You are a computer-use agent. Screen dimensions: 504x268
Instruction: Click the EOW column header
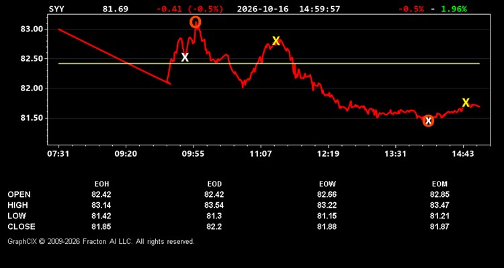327,184
